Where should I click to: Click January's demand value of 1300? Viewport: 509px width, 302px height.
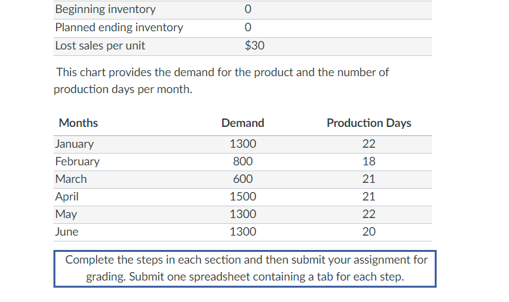242,144
